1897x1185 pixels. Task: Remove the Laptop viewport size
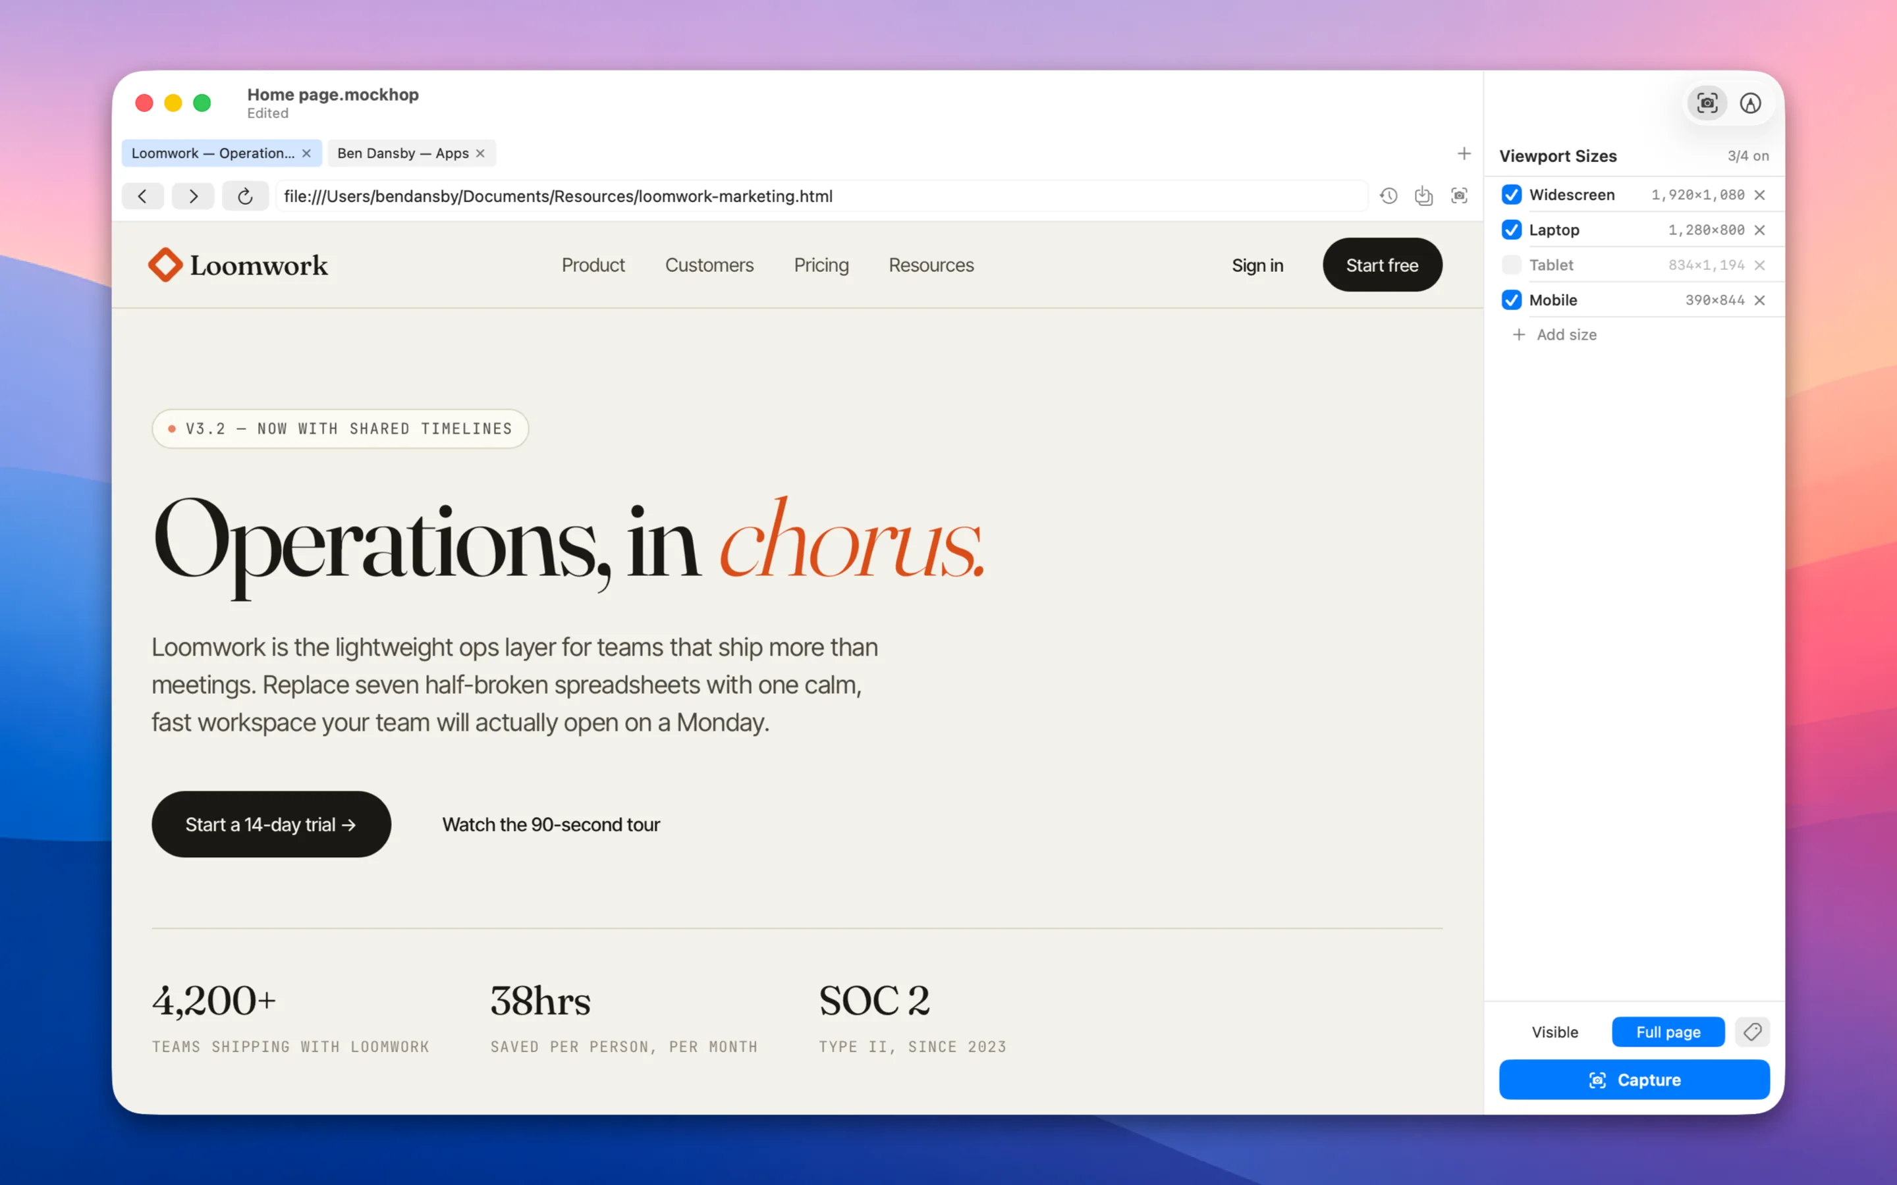[x=1760, y=230]
